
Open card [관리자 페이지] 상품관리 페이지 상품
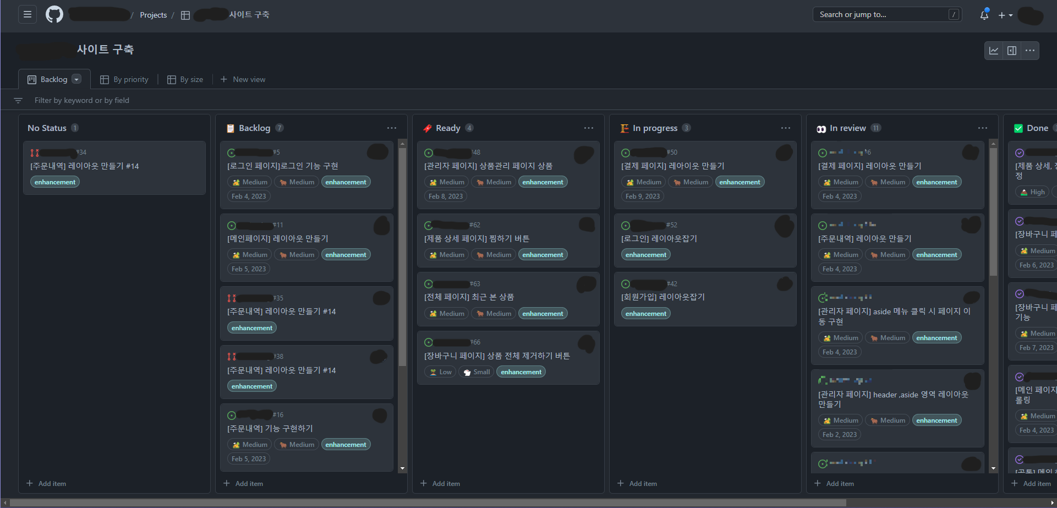pos(488,166)
